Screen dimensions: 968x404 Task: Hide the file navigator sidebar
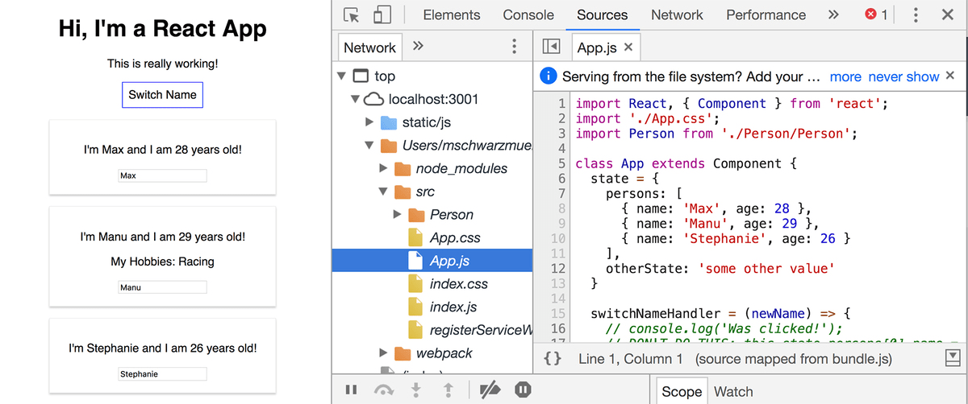[551, 47]
